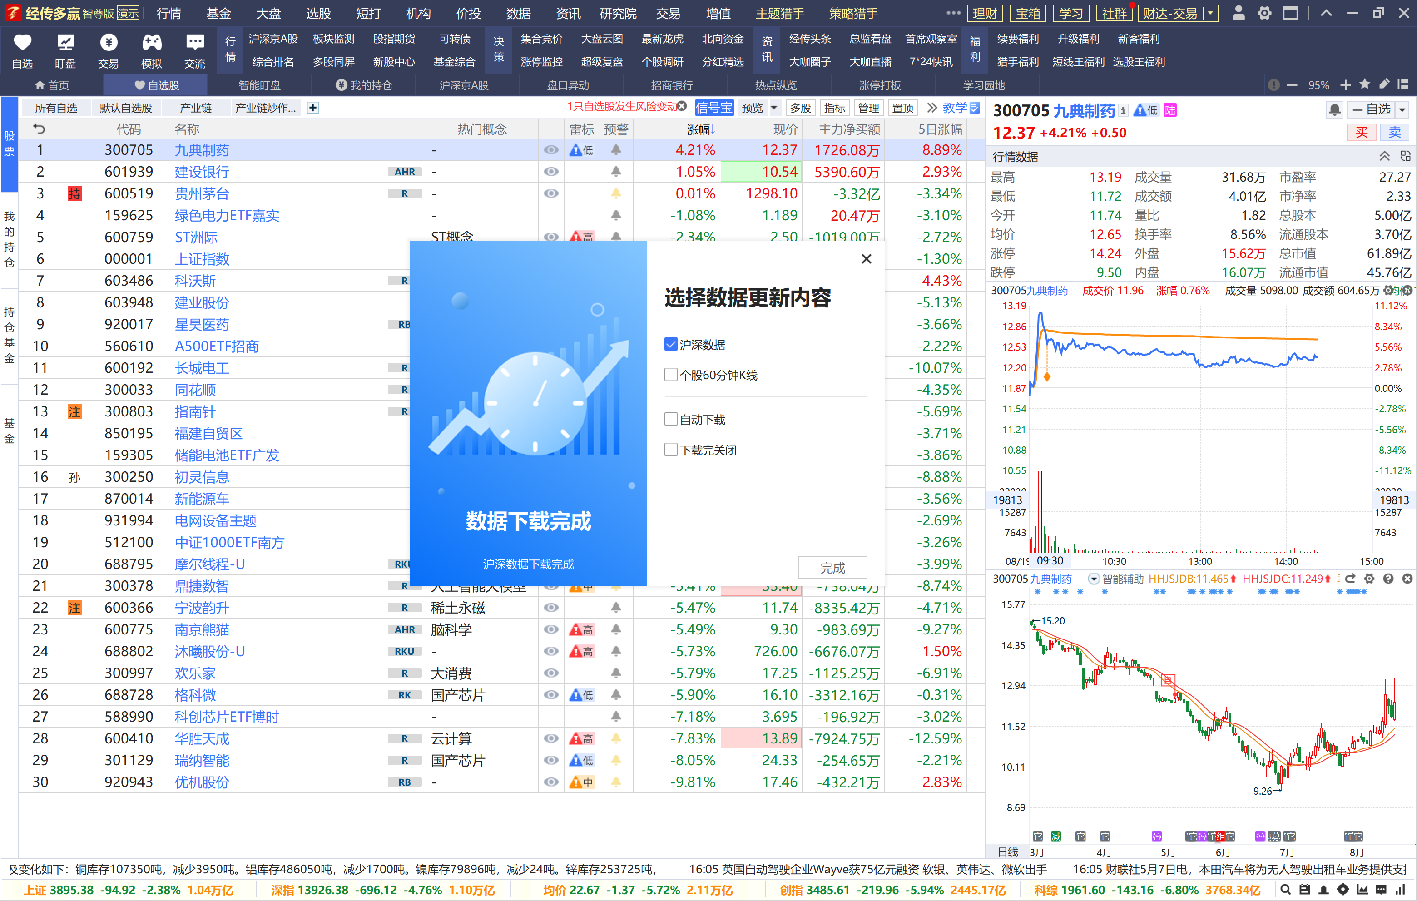Open the 预览 dropdown arrow
This screenshot has width=1417, height=901.
(774, 108)
